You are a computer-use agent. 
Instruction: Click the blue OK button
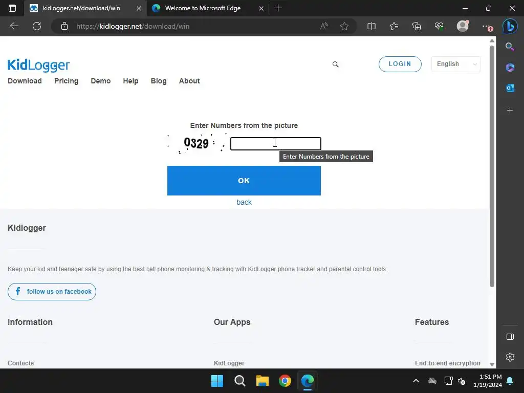click(x=244, y=181)
